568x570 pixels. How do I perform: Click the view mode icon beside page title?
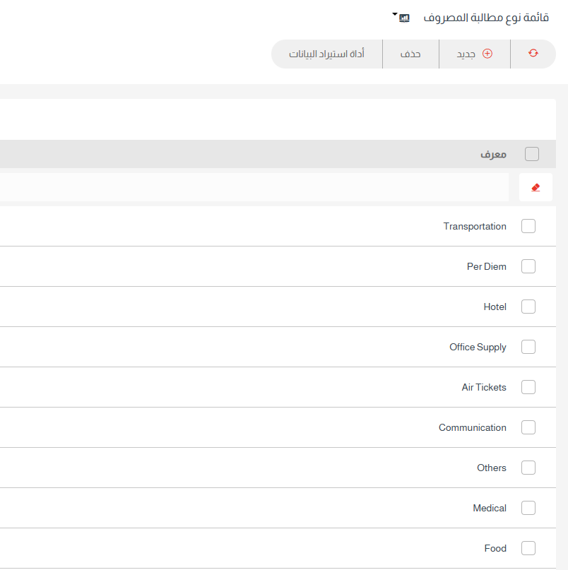[404, 18]
